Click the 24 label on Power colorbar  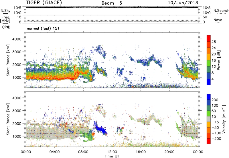214,48
